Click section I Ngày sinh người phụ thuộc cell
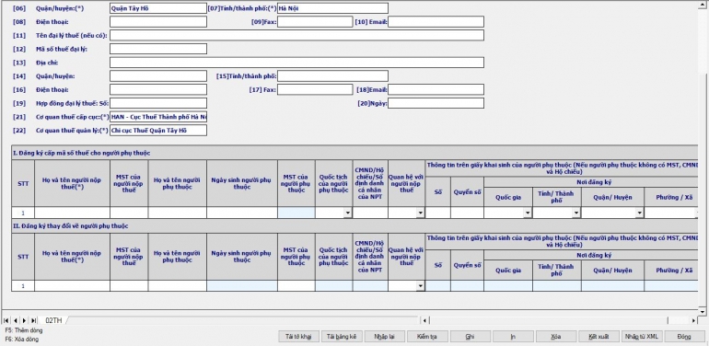 click(242, 213)
